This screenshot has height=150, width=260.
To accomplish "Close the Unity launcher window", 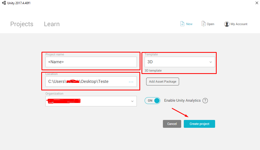I will 256,3.
